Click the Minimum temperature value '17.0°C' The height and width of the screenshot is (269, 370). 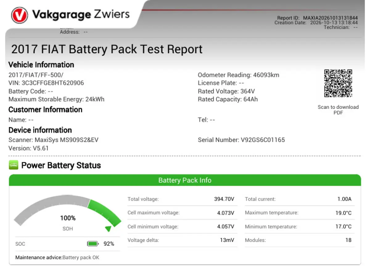click(343, 227)
